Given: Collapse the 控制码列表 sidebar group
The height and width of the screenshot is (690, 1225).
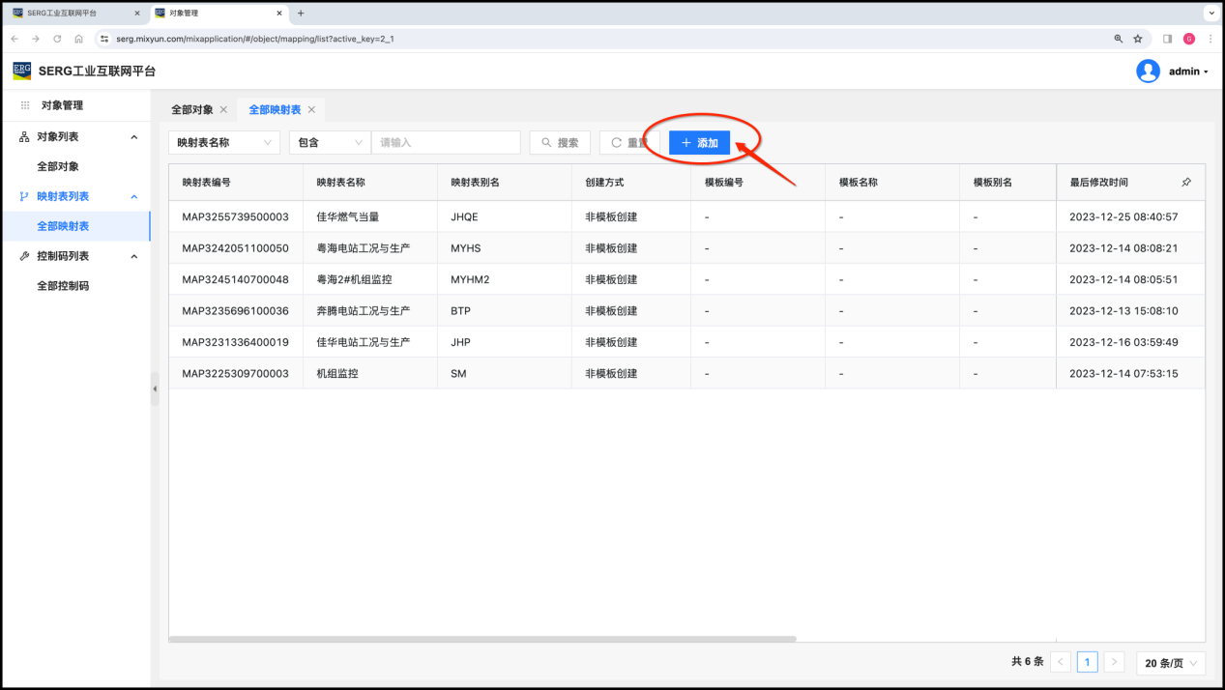Looking at the screenshot, I should [134, 256].
